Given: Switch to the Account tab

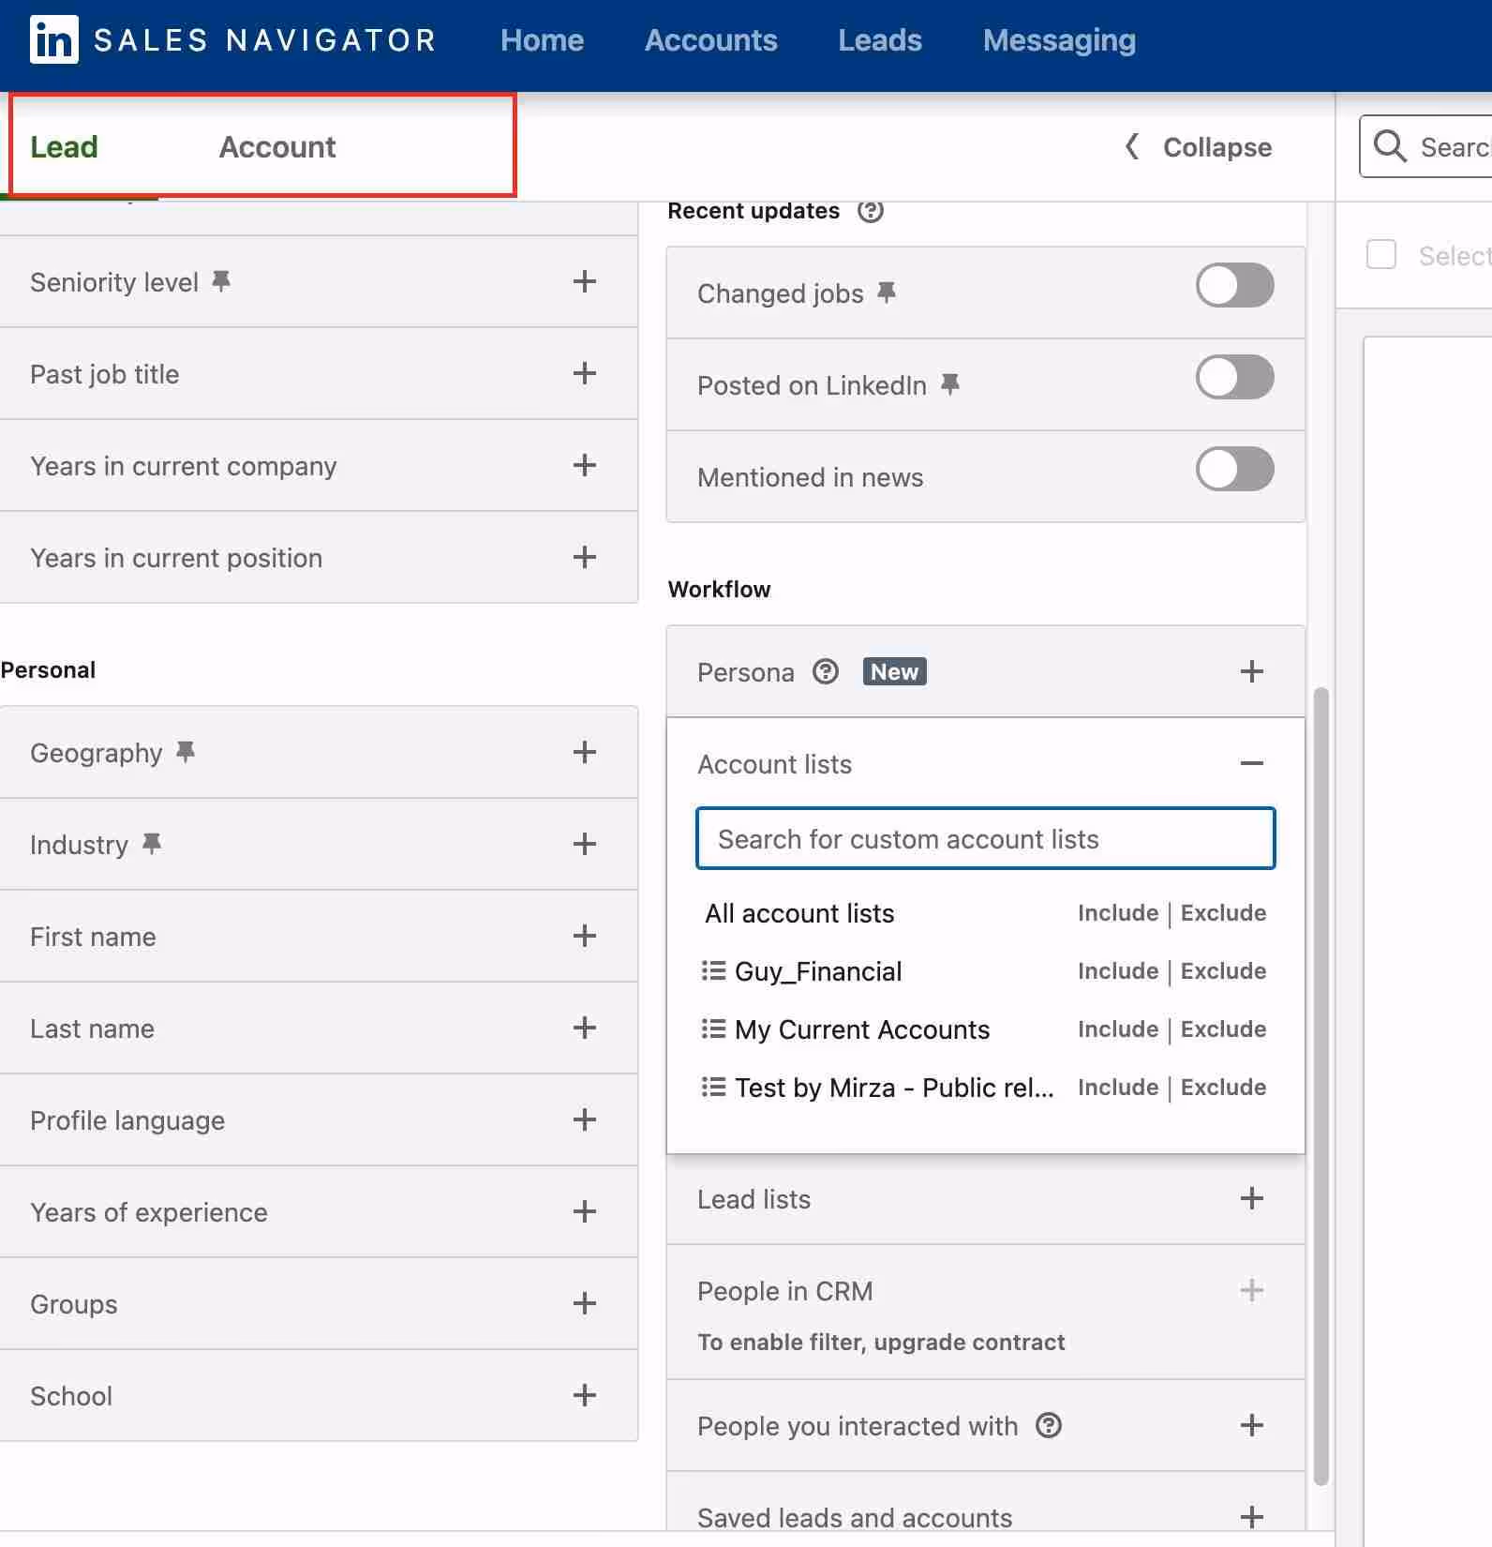Looking at the screenshot, I should (x=277, y=146).
